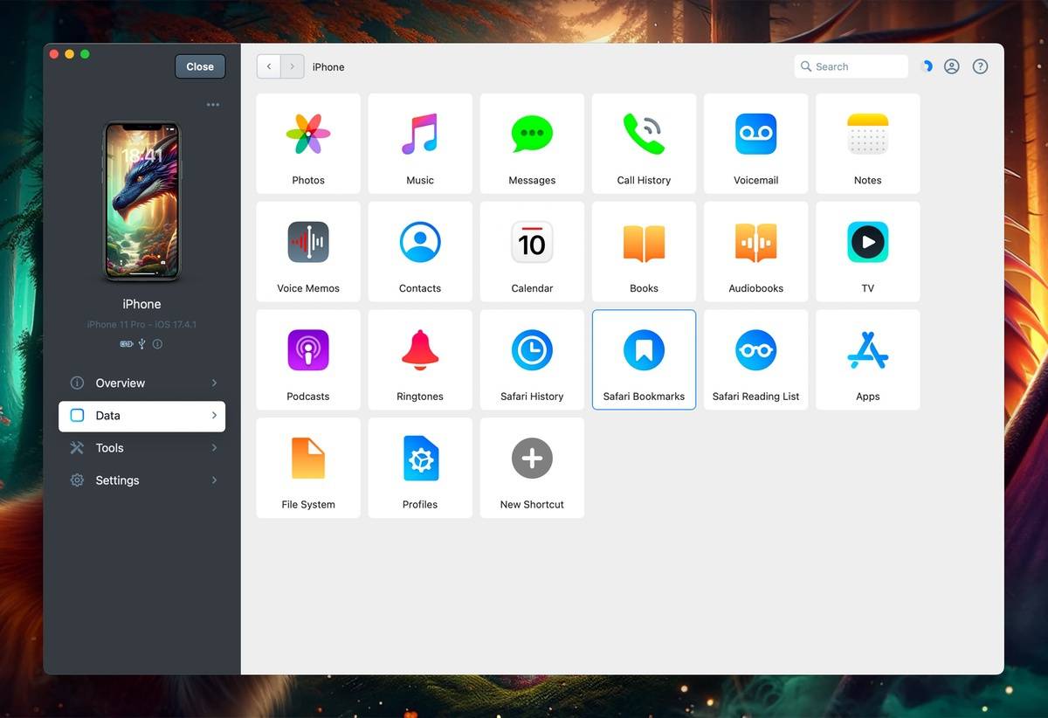
Task: Open the TV tile
Action: tap(867, 252)
